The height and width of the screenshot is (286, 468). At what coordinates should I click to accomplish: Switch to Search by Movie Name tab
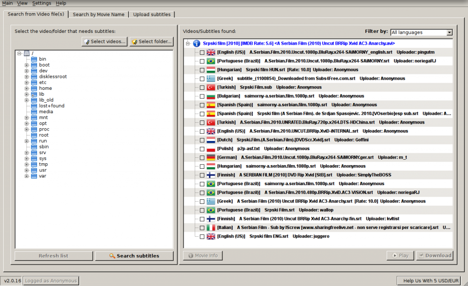tap(99, 14)
